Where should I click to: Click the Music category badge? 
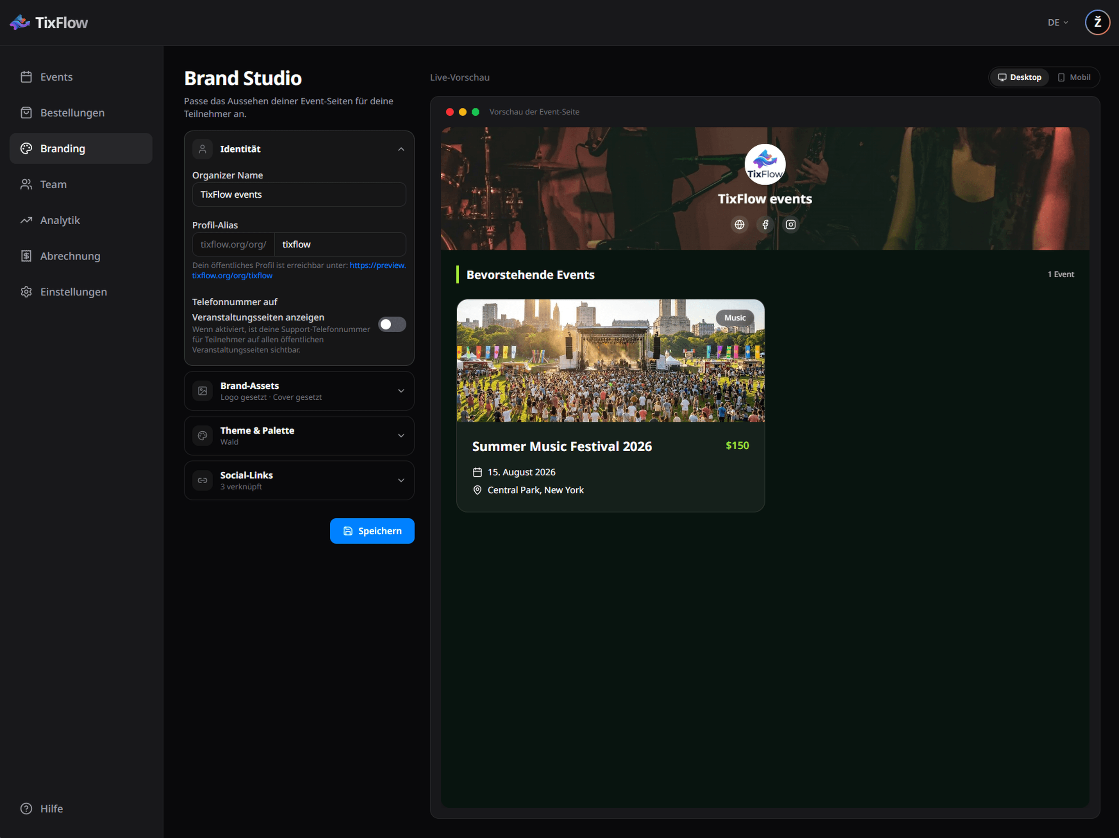pos(734,318)
